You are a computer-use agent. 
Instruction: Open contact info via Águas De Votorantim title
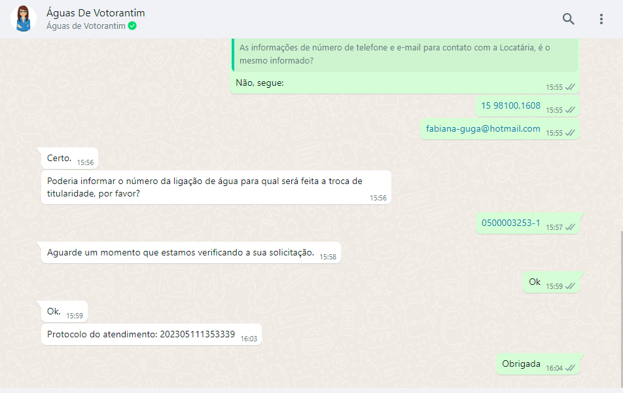point(96,13)
